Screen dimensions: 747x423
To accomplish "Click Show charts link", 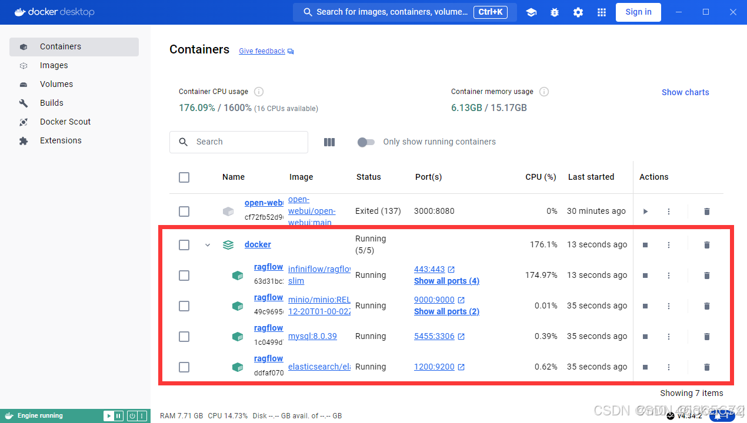I will tap(685, 92).
